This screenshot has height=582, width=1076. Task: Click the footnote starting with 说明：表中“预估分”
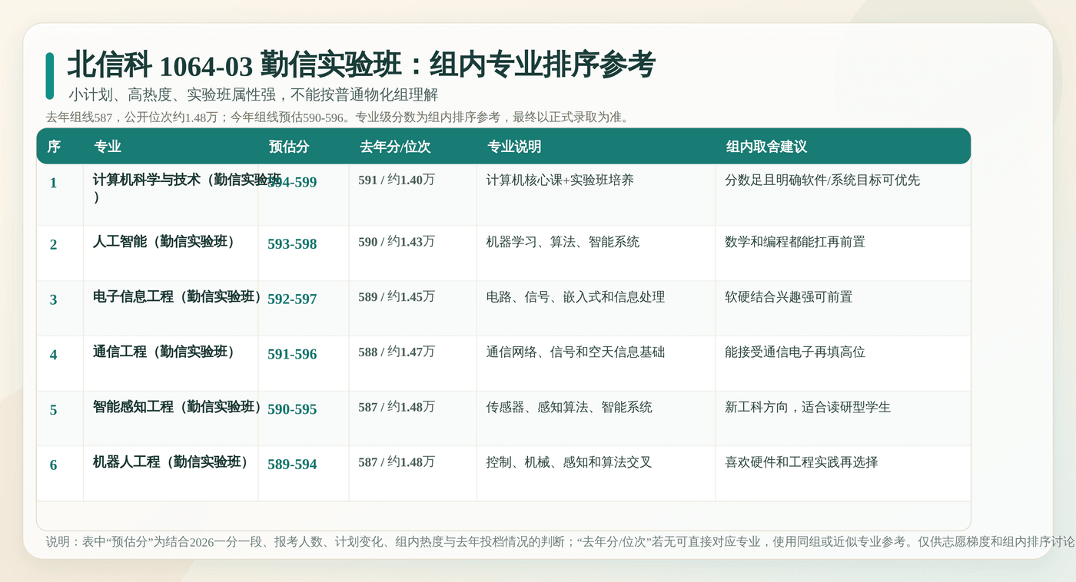[x=560, y=541]
